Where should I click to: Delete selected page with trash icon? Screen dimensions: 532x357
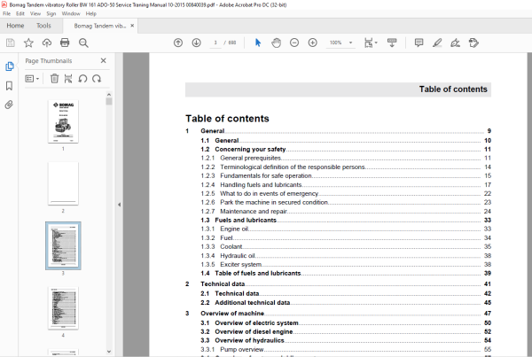[54, 79]
